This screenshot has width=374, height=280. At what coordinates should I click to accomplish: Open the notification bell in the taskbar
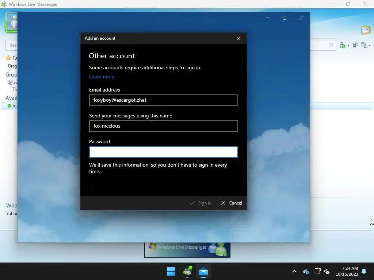click(x=364, y=271)
